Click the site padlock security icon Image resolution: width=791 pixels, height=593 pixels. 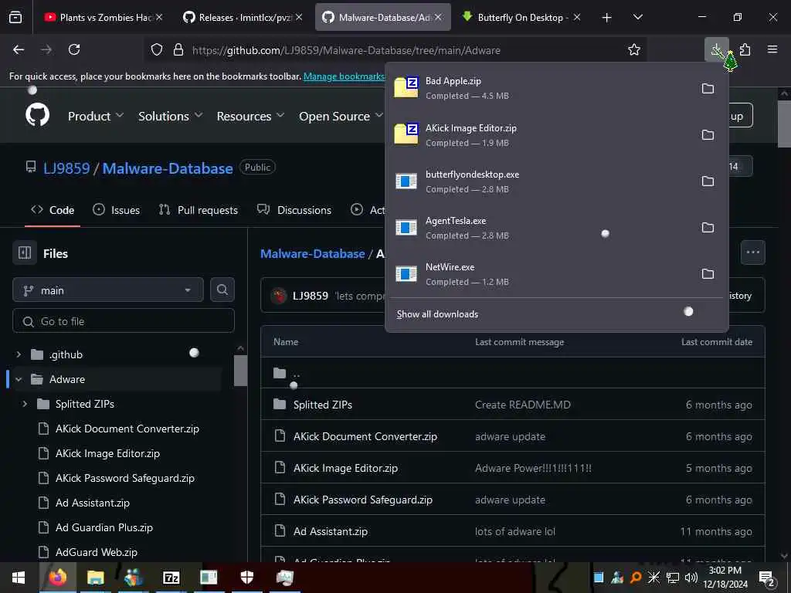point(178,49)
